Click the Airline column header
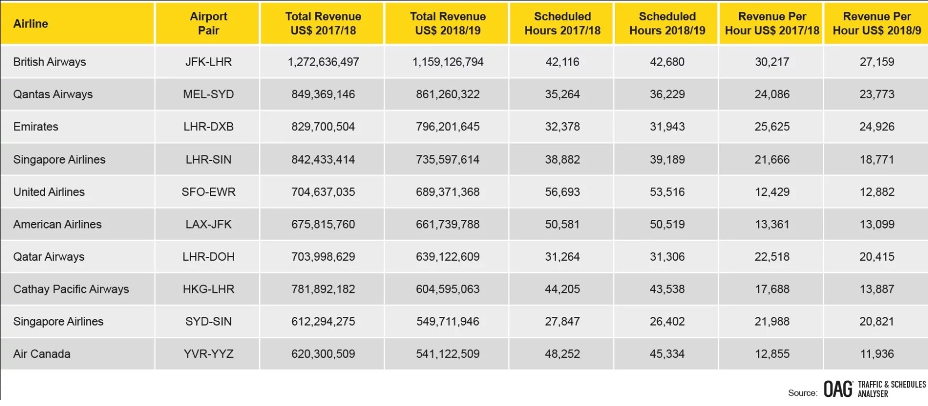Screen dimensions: 928x406 point(31,24)
